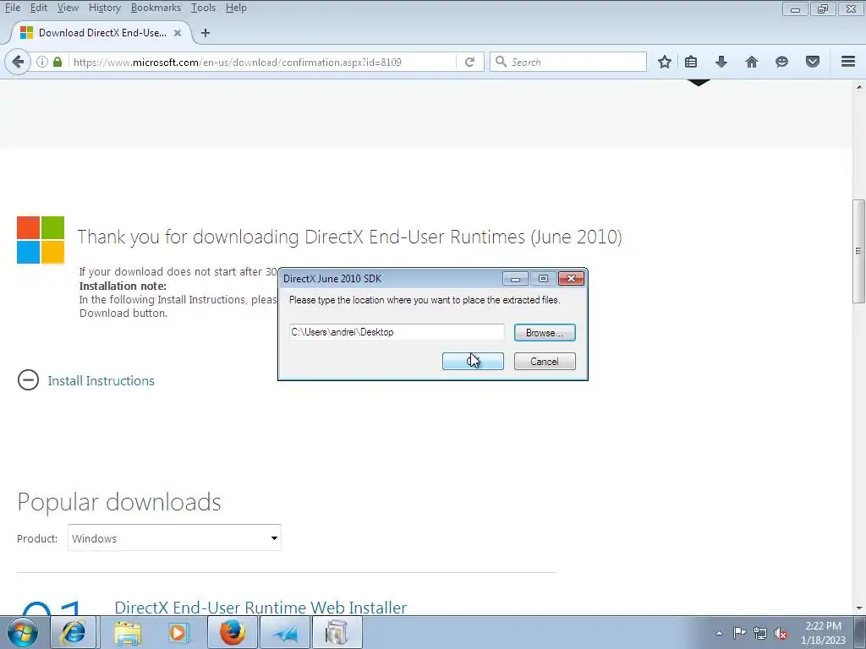The image size is (866, 649).
Task: Open the History menu
Action: tap(104, 8)
